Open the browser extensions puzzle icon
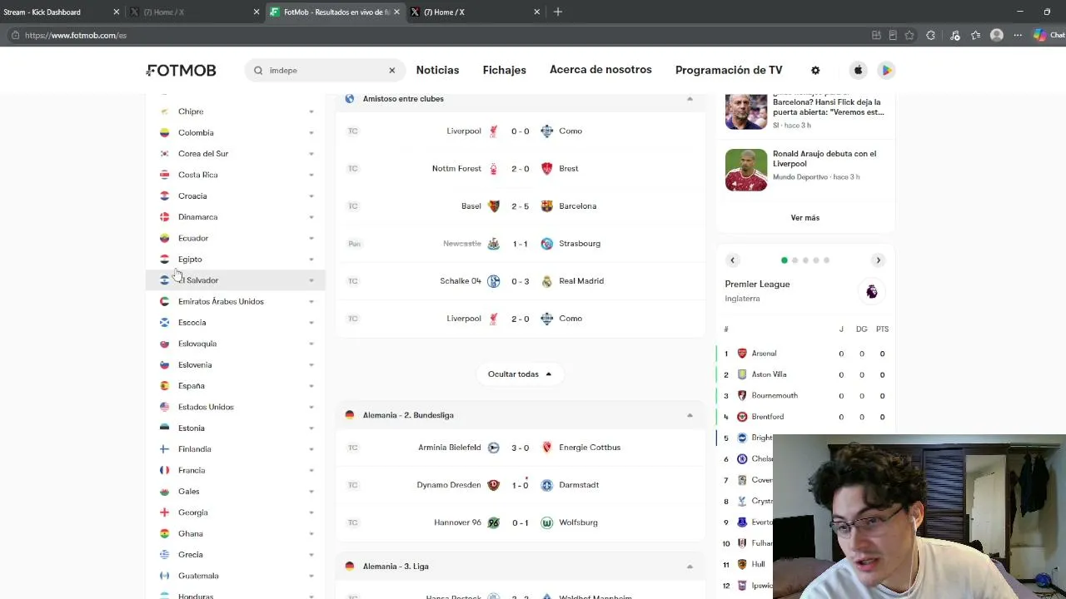 click(x=930, y=35)
